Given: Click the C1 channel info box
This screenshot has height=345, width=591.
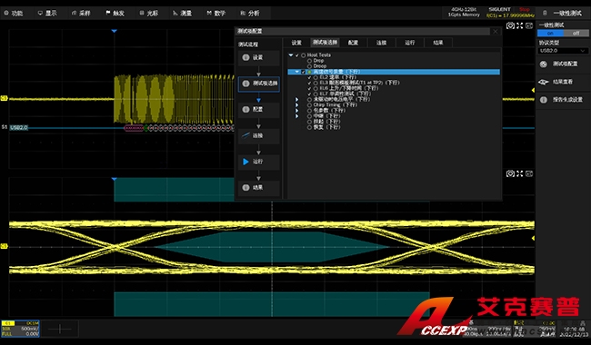Looking at the screenshot, I should click(20, 329).
